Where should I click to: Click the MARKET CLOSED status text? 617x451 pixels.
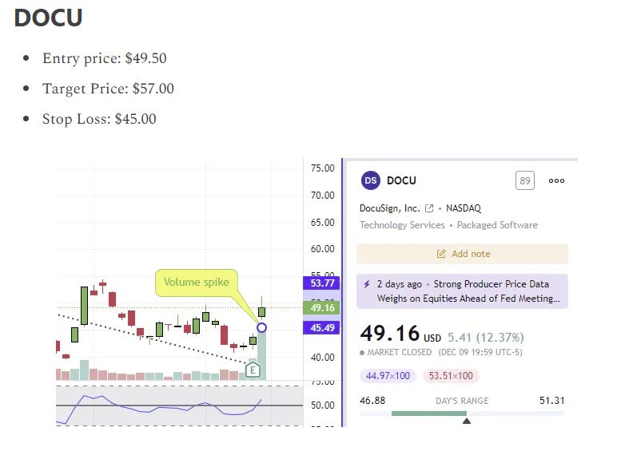[399, 352]
